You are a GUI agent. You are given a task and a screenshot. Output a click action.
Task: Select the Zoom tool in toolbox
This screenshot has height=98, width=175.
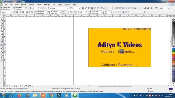click(x=2, y=25)
